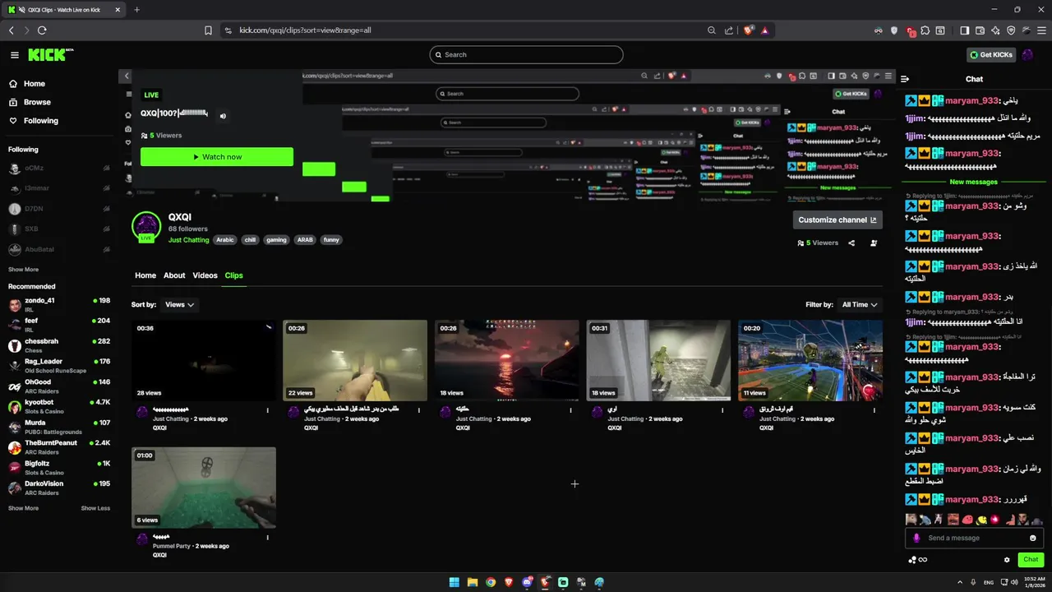Open the Brave Wallet icon
The width and height of the screenshot is (1052, 592).
980,30
